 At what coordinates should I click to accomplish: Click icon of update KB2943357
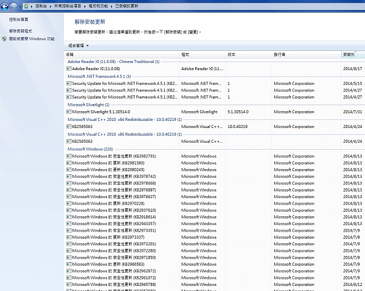point(69,223)
